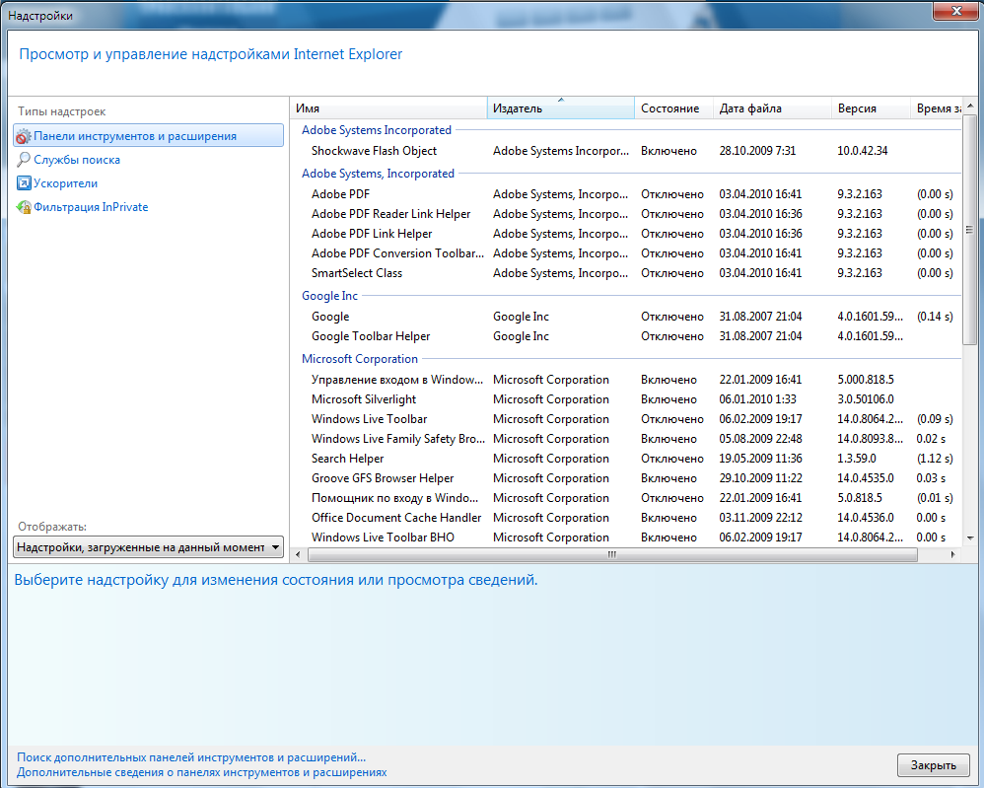Click the 28.10.2009 7:31 file date

pos(757,151)
